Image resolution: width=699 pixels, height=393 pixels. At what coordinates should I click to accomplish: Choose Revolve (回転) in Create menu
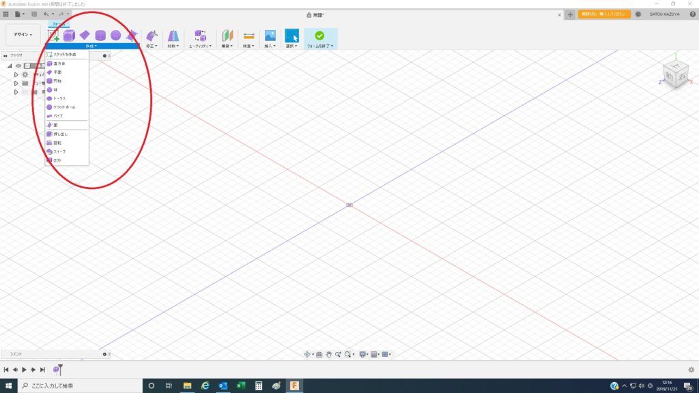click(x=67, y=143)
